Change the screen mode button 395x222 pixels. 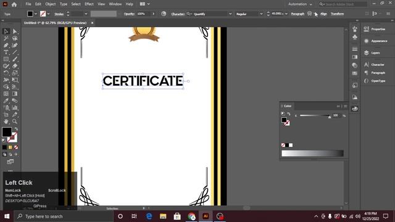pyautogui.click(x=10, y=162)
